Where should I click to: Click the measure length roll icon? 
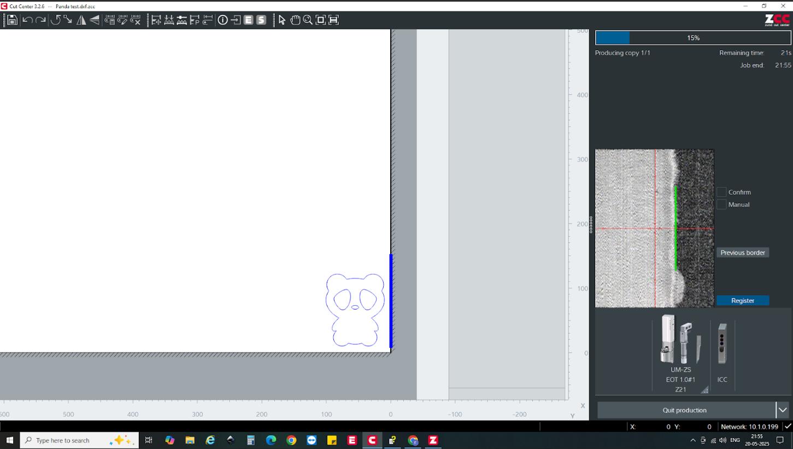pos(207,20)
